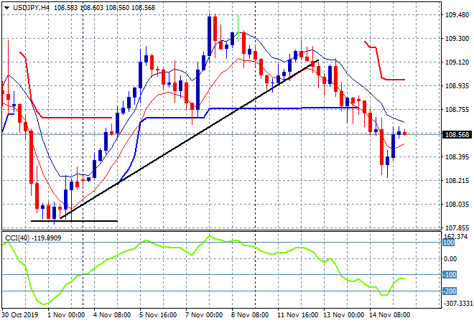Click the dropdown triangle beside USDJPY,H4

(x=6, y=8)
